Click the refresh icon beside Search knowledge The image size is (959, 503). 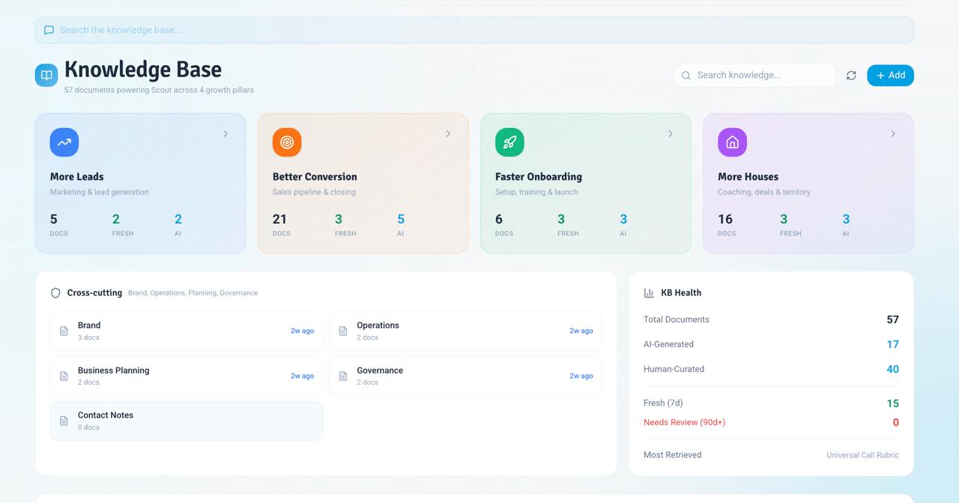pyautogui.click(x=851, y=76)
